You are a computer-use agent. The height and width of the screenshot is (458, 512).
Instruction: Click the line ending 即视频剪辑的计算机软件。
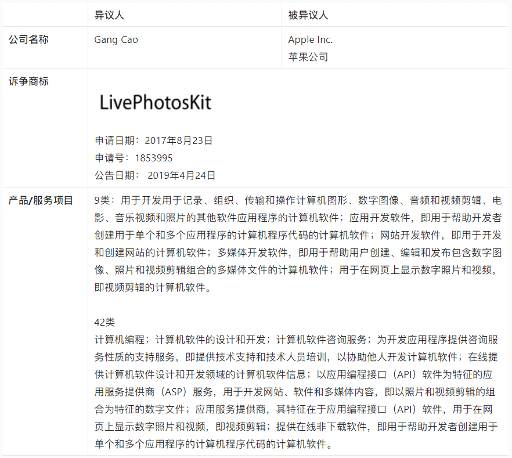pos(153,287)
